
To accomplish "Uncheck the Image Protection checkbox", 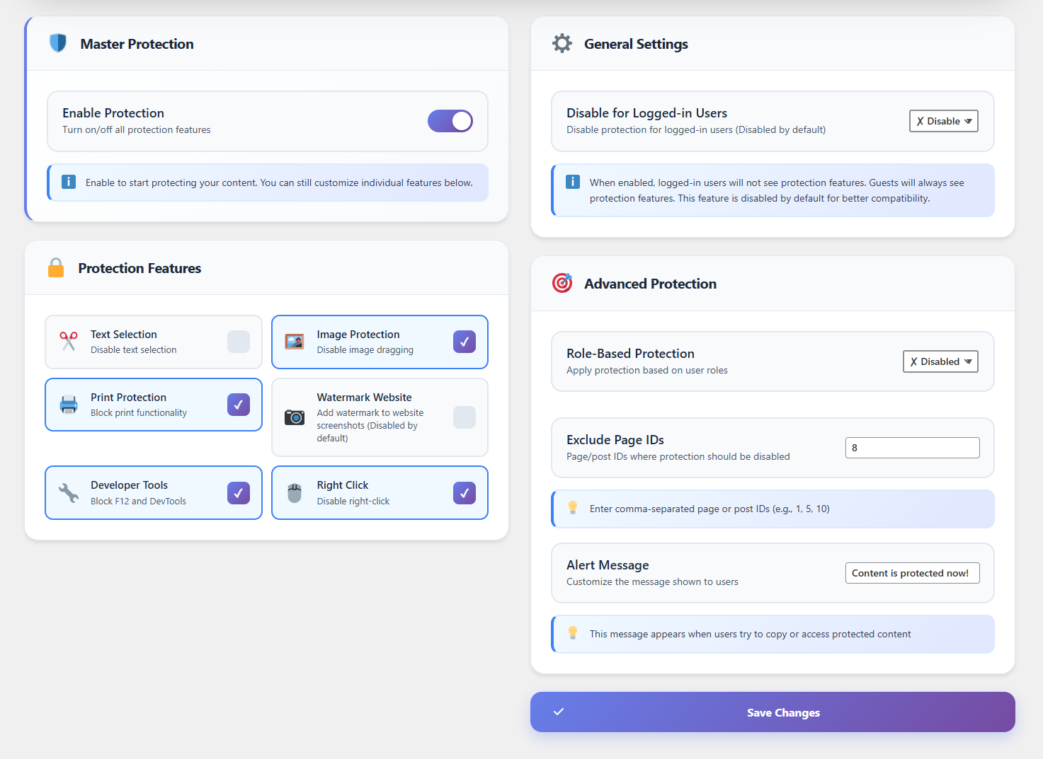I will 464,342.
